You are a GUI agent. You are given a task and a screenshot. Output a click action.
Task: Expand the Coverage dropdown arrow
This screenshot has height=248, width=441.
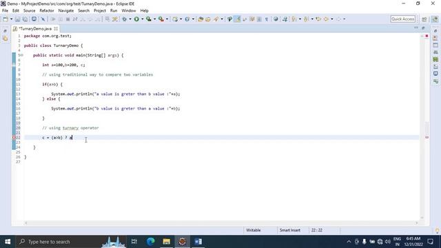pos(154,19)
